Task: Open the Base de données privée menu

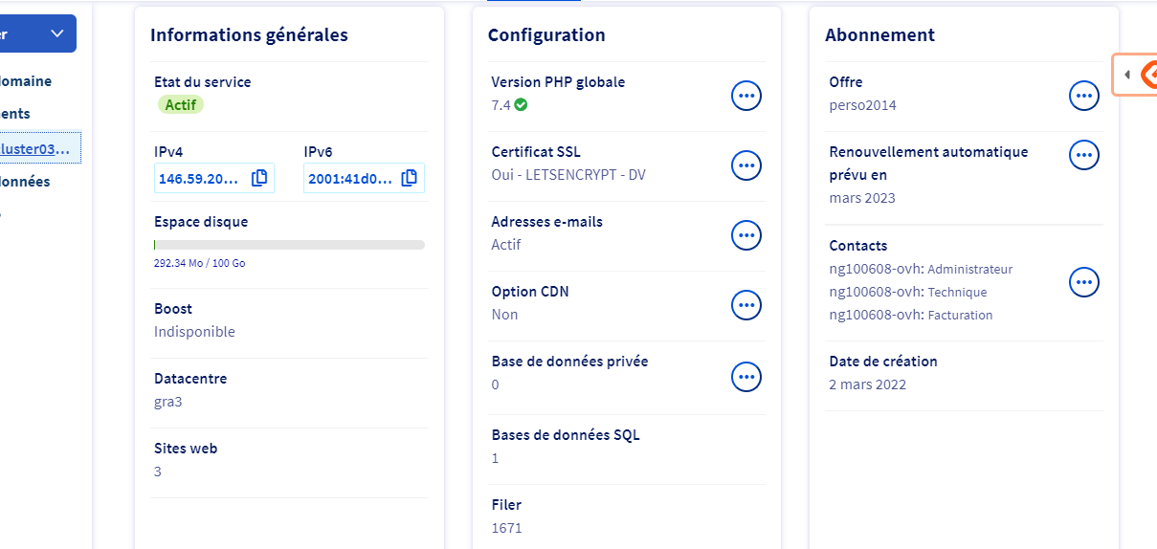Action: click(746, 377)
